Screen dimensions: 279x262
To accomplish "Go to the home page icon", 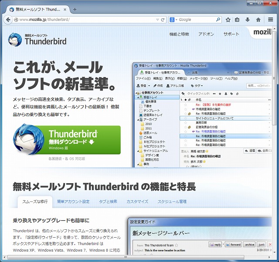I will (258, 20).
